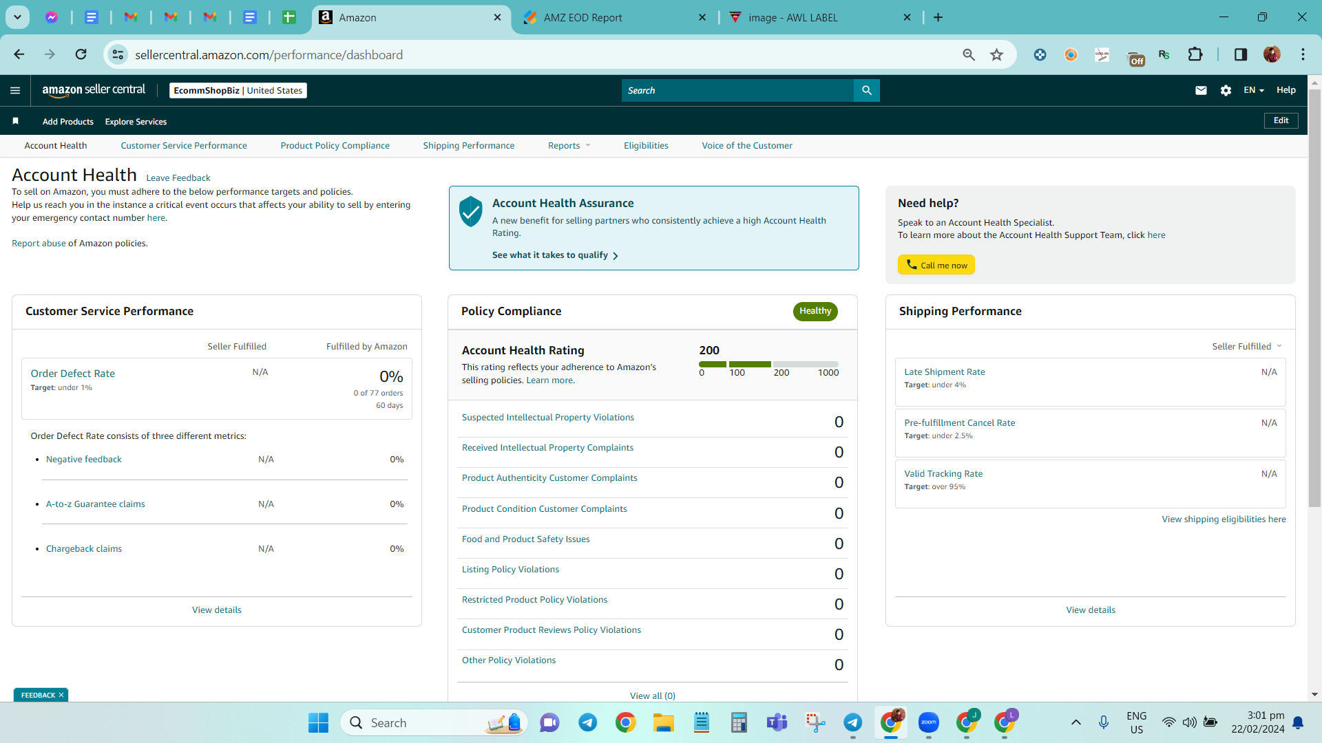Open the EN language dropdown
Image resolution: width=1322 pixels, height=743 pixels.
tap(1254, 90)
